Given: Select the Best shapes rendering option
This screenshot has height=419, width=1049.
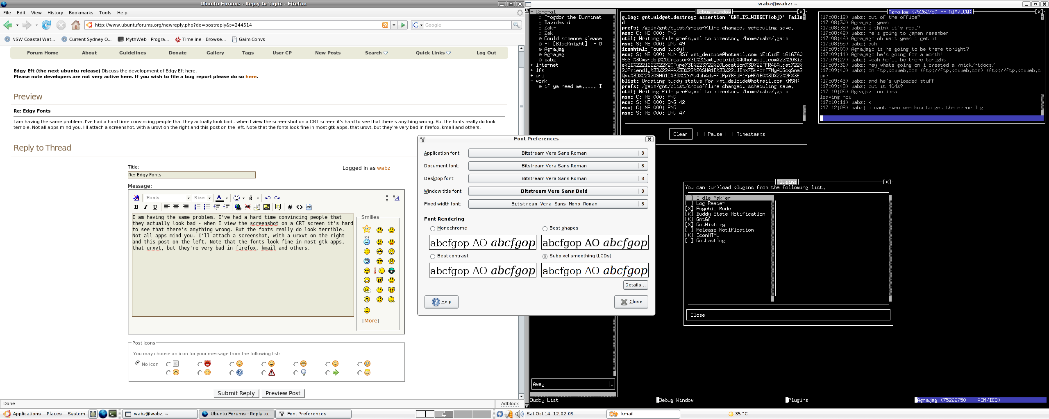Looking at the screenshot, I should (545, 228).
